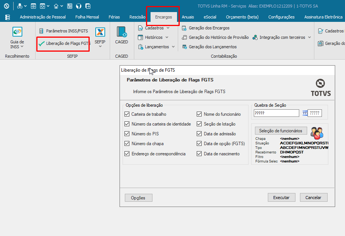Screen dimensions: 345x236
Task: Expand the modules icon dropdown arrow
Action: click(25, 6)
